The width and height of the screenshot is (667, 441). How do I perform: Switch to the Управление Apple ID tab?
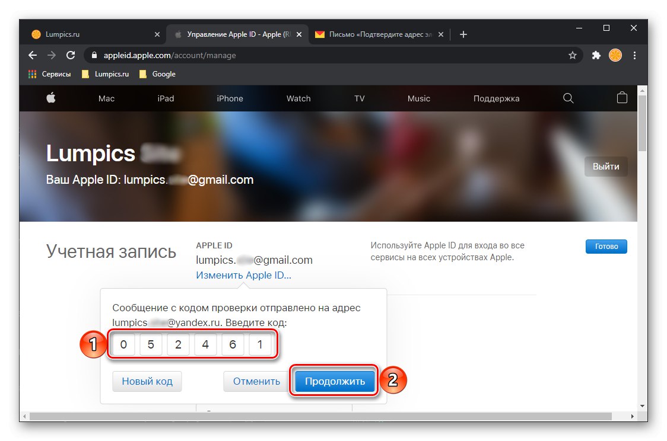click(236, 34)
